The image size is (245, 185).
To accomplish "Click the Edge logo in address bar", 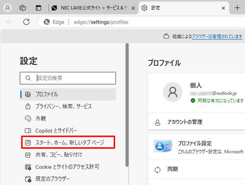I will pyautogui.click(x=47, y=22).
